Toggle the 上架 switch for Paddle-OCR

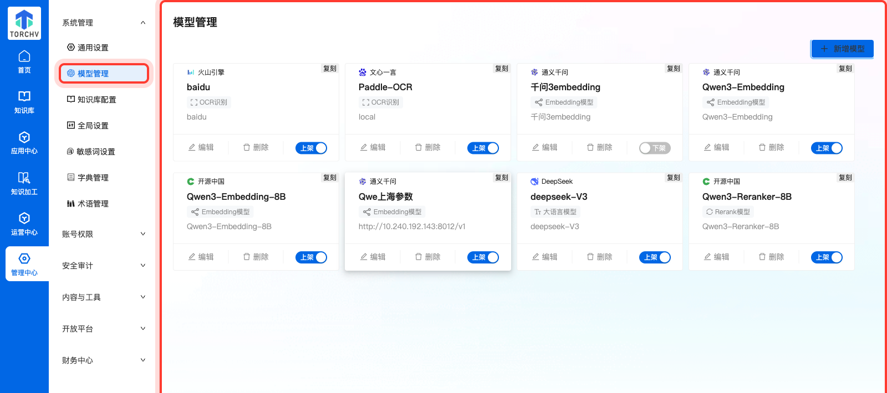point(483,148)
